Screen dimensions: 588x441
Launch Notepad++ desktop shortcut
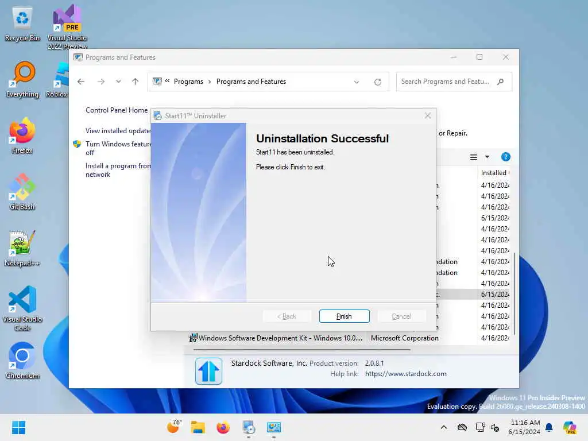coord(22,248)
